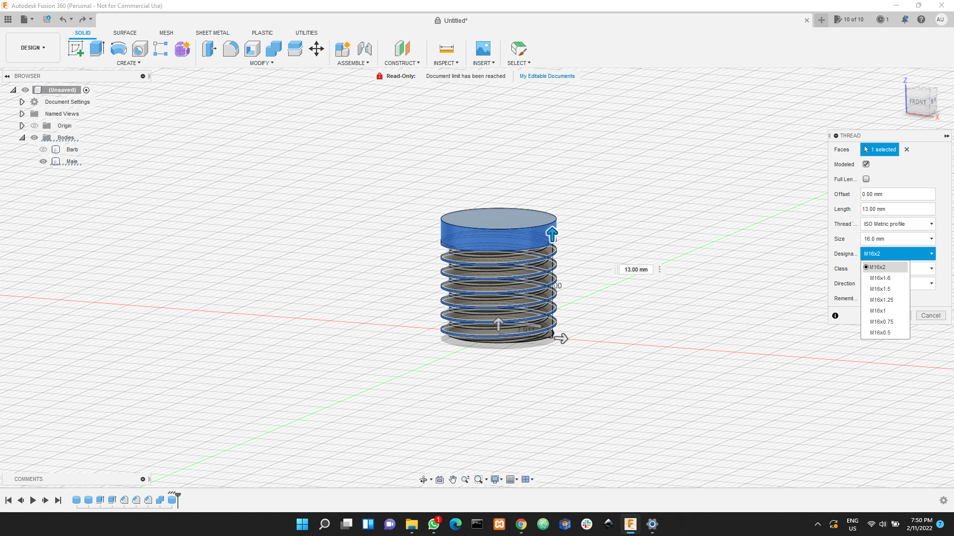
Task: Click the 13.00 mm length input field
Action: pyautogui.click(x=897, y=209)
